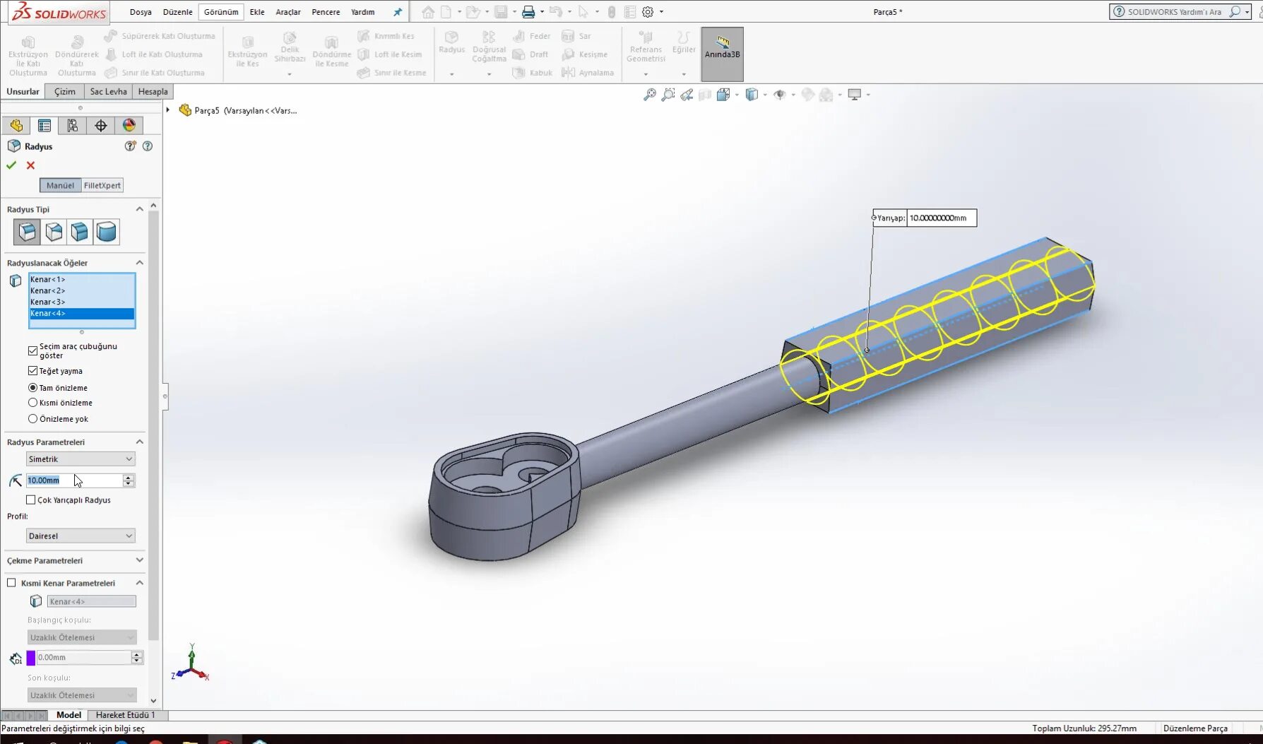Enable the 'Kısmi Kenar Parametreleri' checkbox
Image resolution: width=1263 pixels, height=744 pixels.
11,583
